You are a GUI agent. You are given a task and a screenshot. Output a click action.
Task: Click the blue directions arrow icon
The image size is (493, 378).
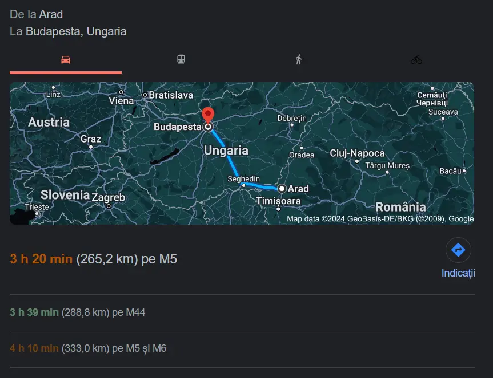click(x=458, y=250)
